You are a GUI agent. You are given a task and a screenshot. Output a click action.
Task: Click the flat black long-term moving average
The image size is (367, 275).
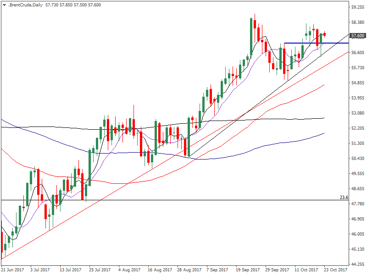tap(46, 127)
